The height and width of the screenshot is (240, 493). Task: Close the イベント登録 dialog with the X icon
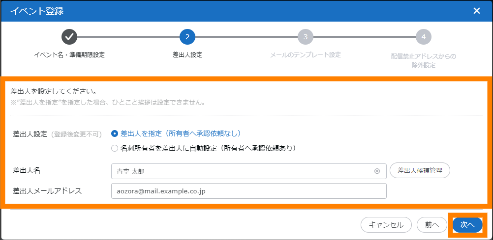476,11
